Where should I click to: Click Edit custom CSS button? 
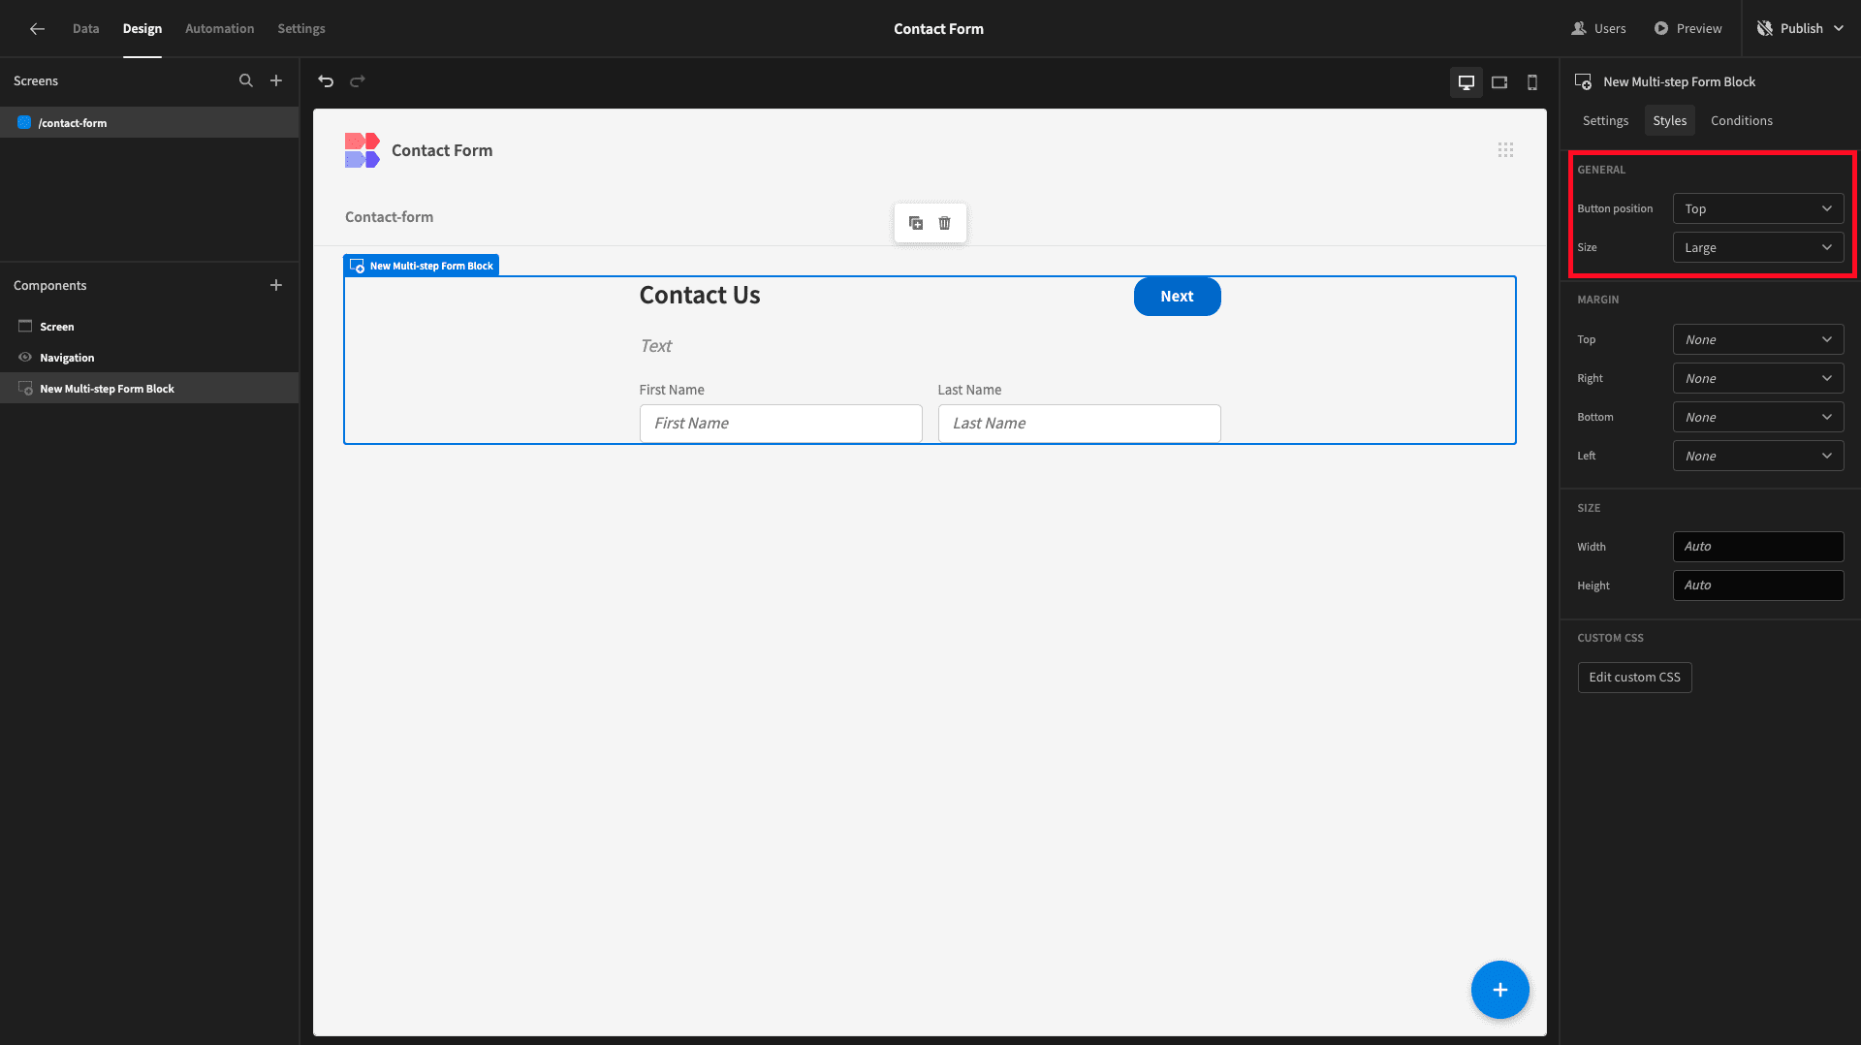(x=1634, y=678)
